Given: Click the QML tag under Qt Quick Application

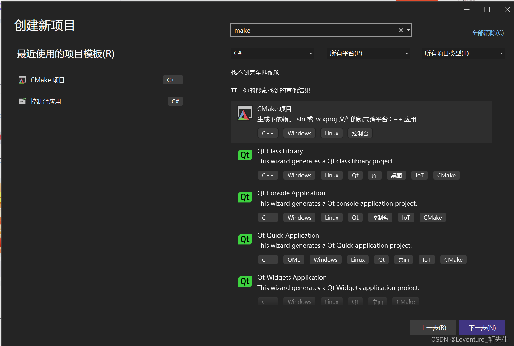Looking at the screenshot, I should pyautogui.click(x=294, y=260).
